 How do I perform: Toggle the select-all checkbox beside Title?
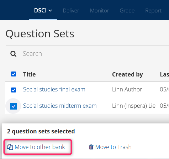(14, 74)
